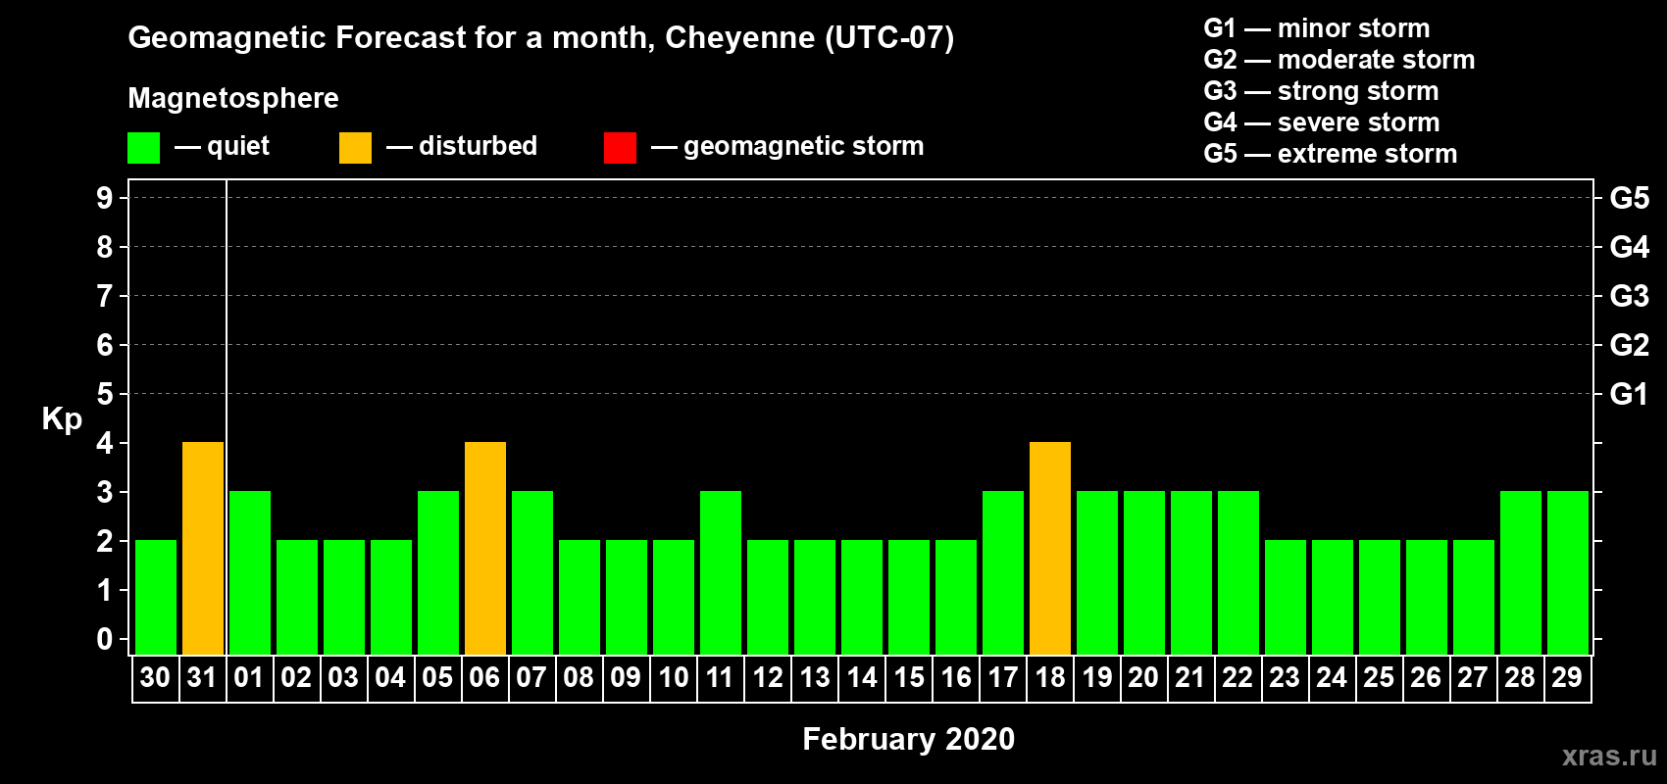Click the G3 scale label on right axis

pos(1630,296)
